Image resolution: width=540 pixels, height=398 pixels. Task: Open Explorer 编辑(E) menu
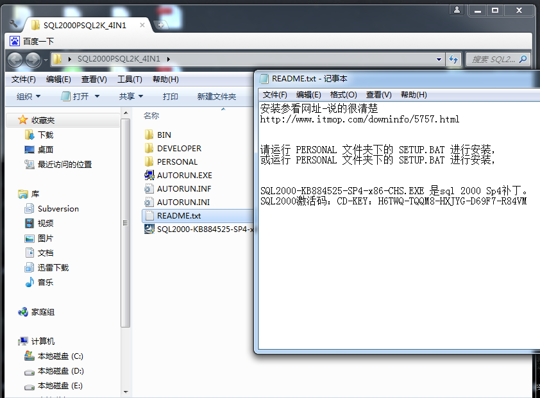click(x=58, y=79)
